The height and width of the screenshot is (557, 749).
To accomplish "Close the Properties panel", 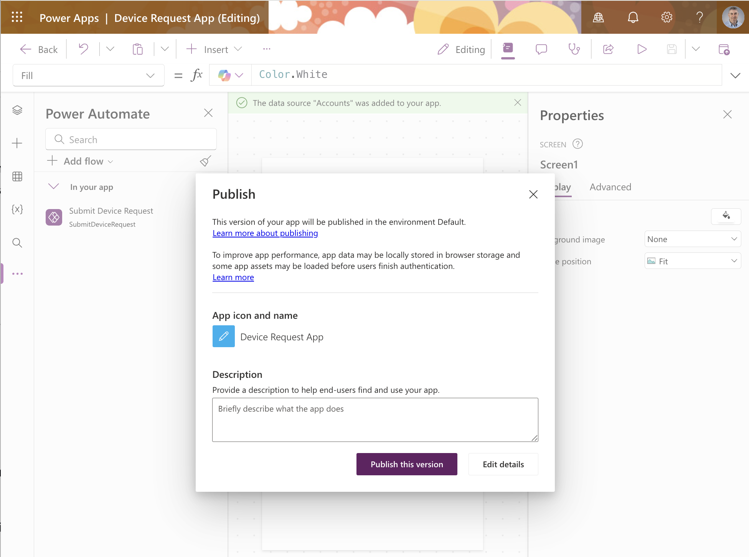I will point(727,114).
